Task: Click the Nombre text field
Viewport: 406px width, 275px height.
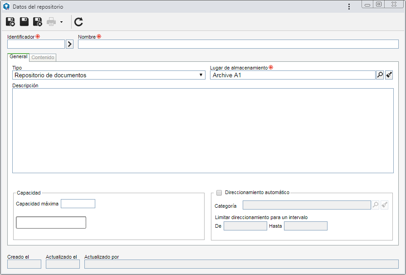Action: click(238, 44)
